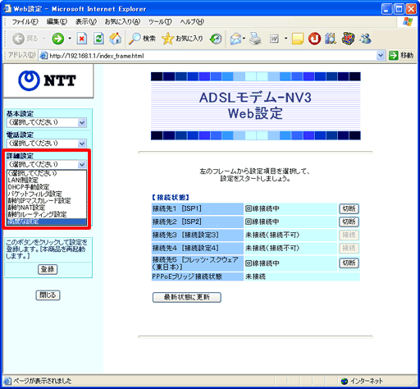Expand the address bar URL dropdown
Viewport: 420px width, 389px height.
coord(381,56)
